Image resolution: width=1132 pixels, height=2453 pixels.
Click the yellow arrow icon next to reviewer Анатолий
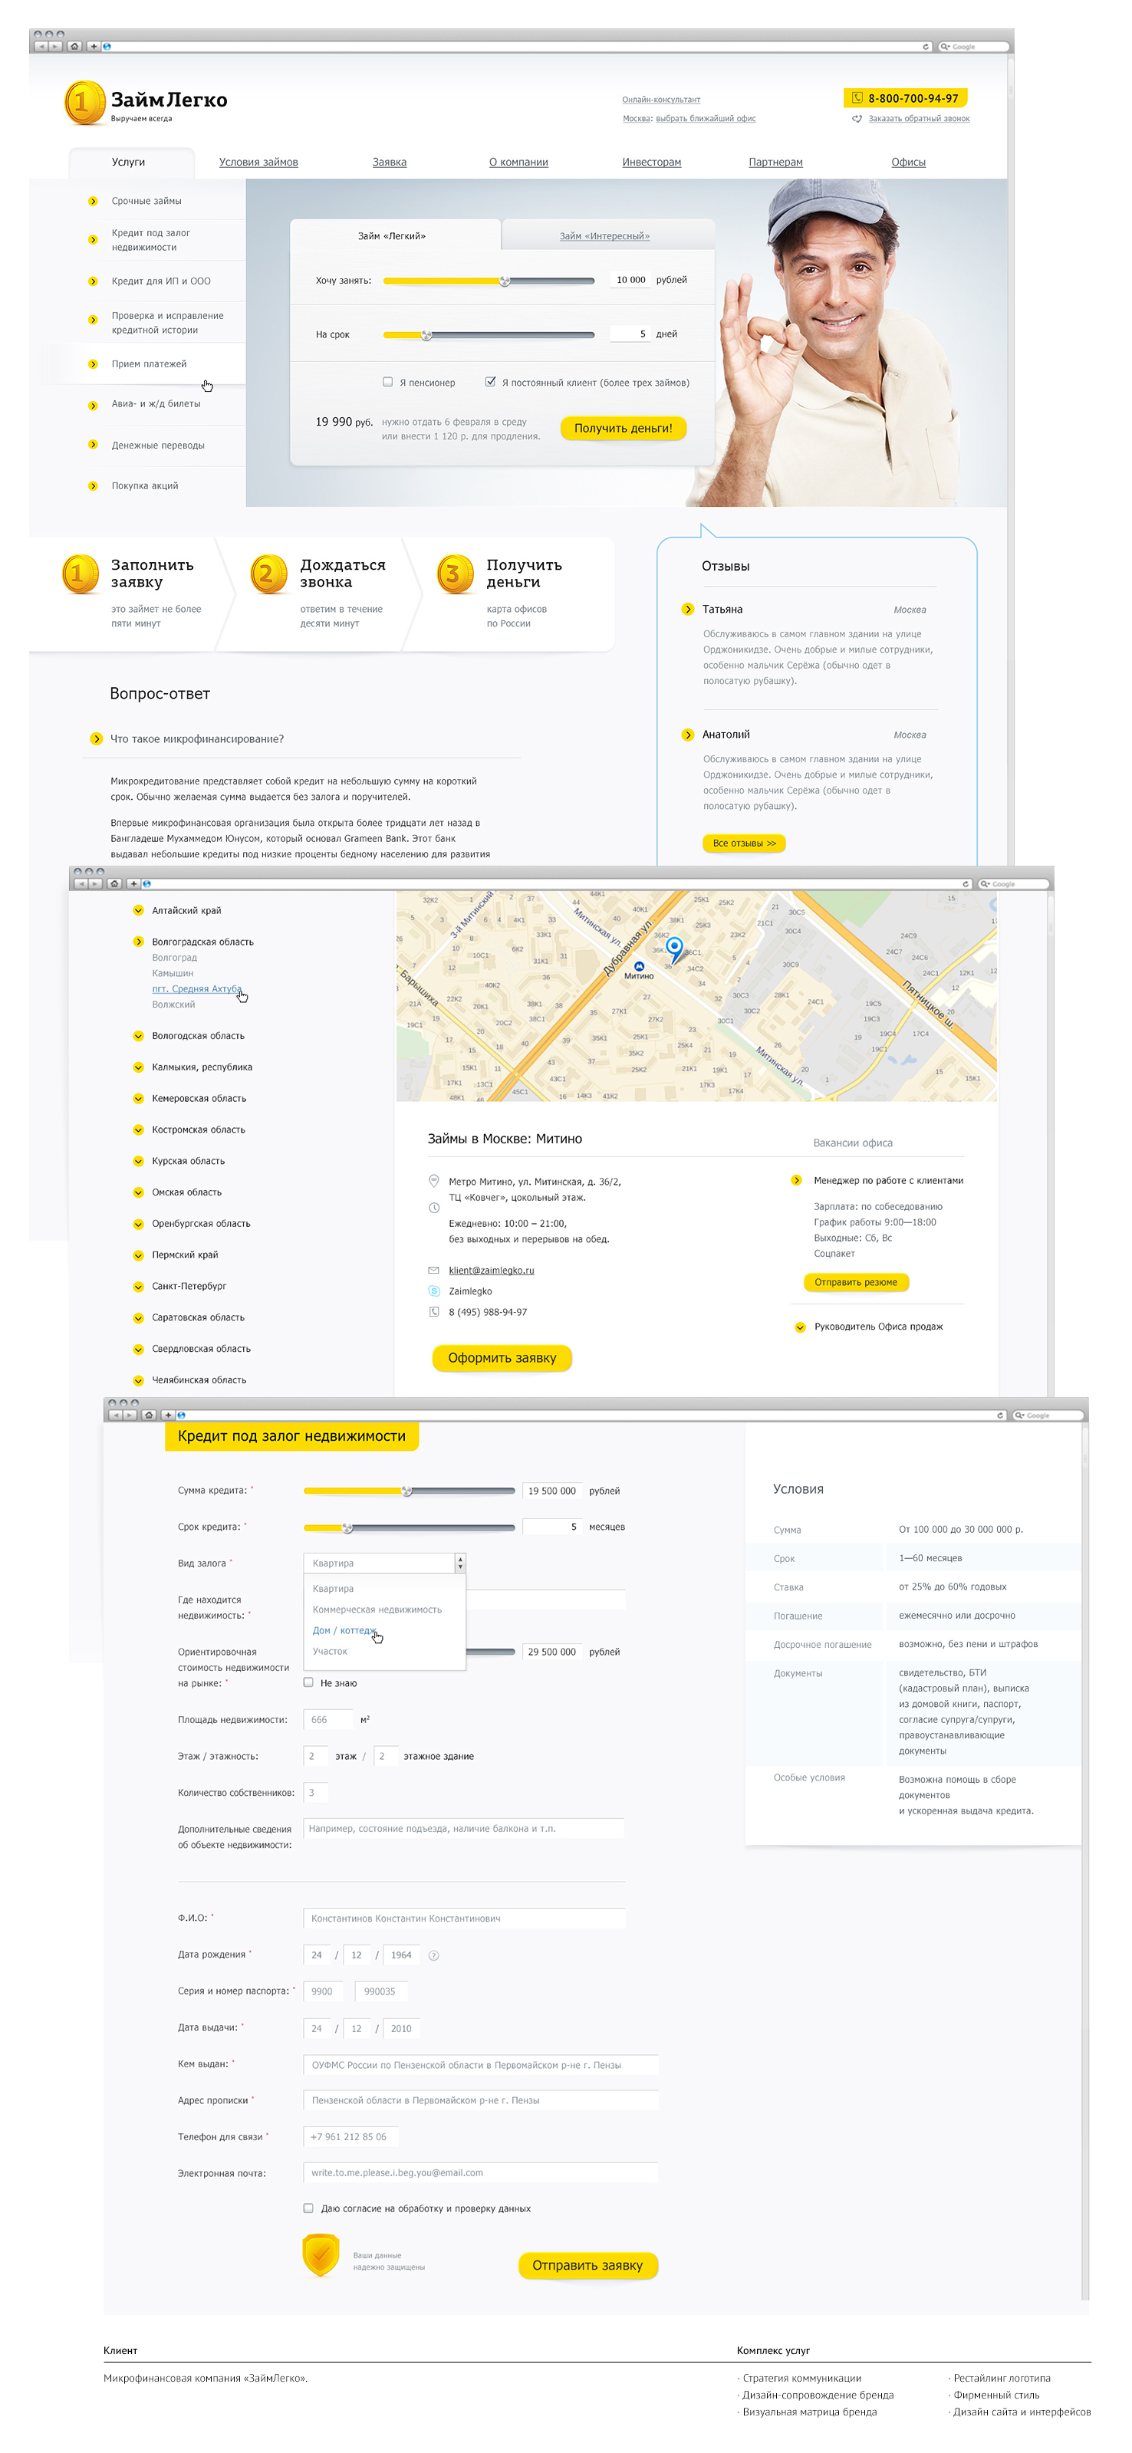click(x=687, y=735)
